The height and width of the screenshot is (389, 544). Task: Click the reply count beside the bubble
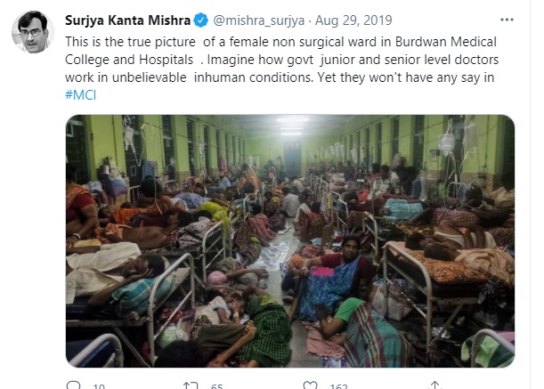point(99,385)
